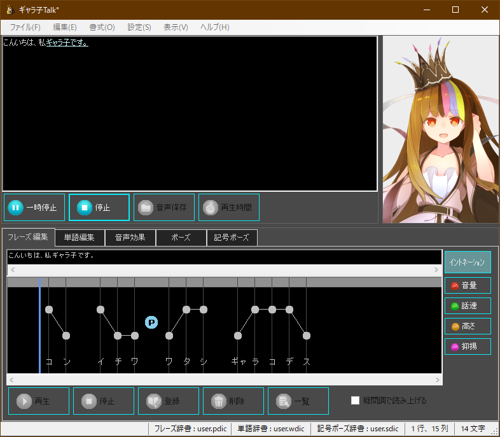Open the 表示(V) menu
The height and width of the screenshot is (437, 500).
[176, 27]
